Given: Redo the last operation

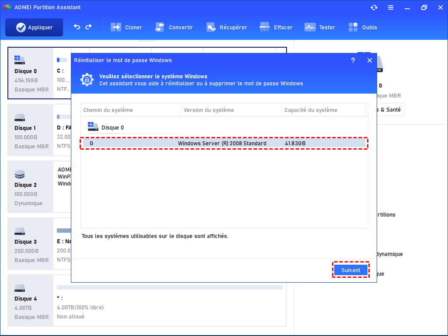Looking at the screenshot, I should (x=88, y=27).
